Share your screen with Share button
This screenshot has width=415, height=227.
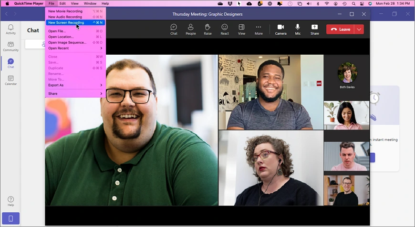pos(314,30)
